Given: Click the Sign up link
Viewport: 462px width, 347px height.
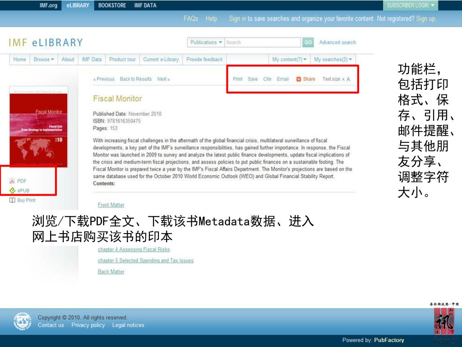Looking at the screenshot, I should tap(425, 19).
